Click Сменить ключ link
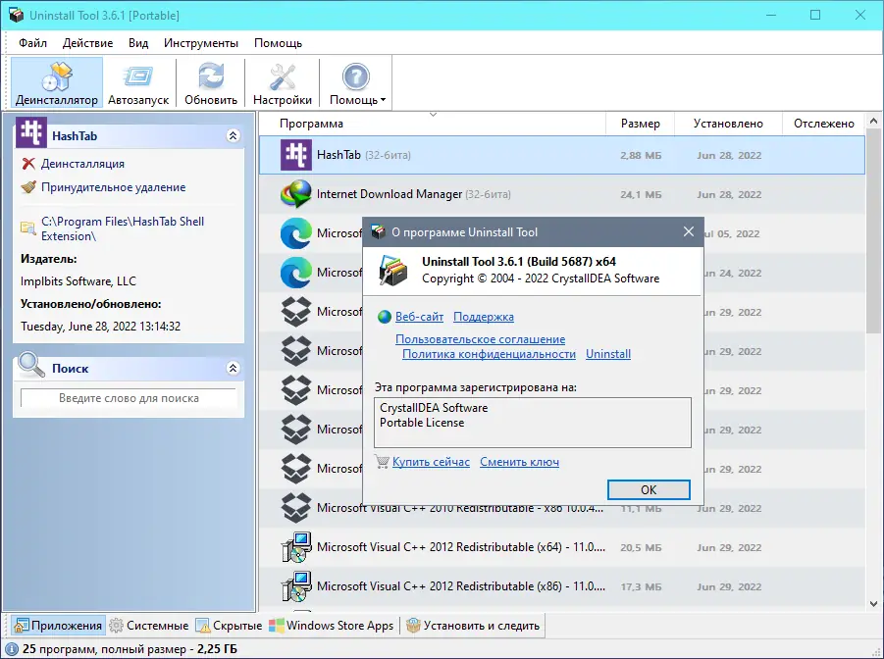Viewport: 884px width, 659px height. pos(519,462)
